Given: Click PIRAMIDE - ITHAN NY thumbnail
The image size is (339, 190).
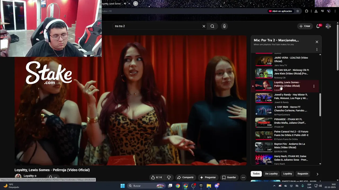Looking at the screenshot, I should pos(264,122).
